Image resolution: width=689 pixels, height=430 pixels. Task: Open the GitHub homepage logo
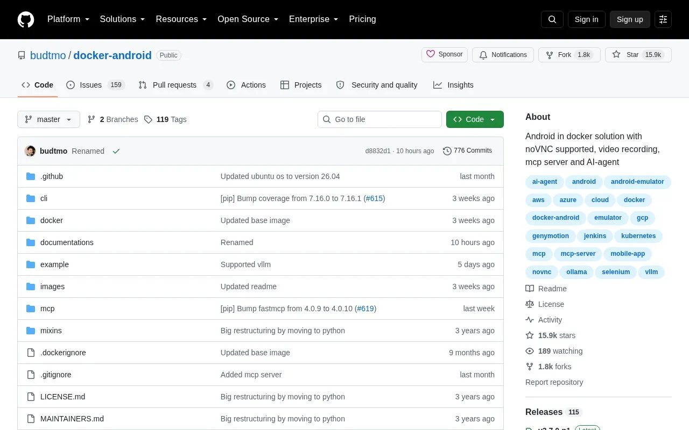click(26, 19)
